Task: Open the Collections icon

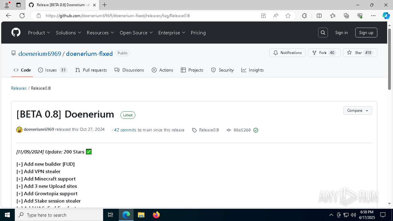Action: pyautogui.click(x=346, y=16)
